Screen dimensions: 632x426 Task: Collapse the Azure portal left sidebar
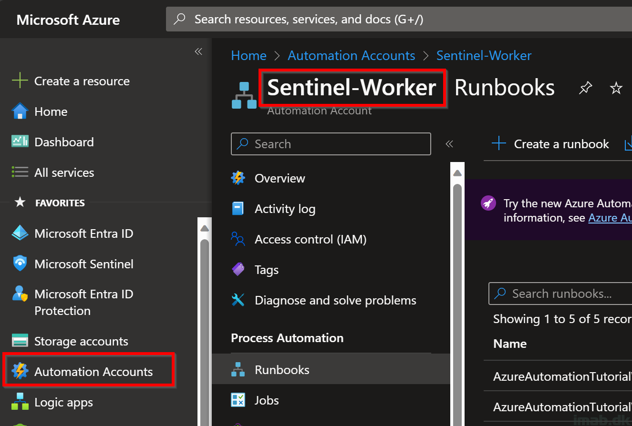click(x=198, y=51)
